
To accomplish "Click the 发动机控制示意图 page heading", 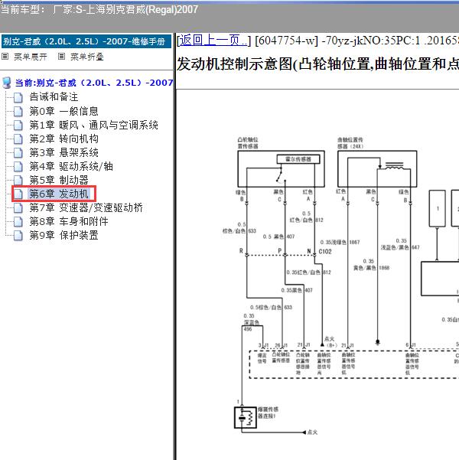I will (x=317, y=64).
